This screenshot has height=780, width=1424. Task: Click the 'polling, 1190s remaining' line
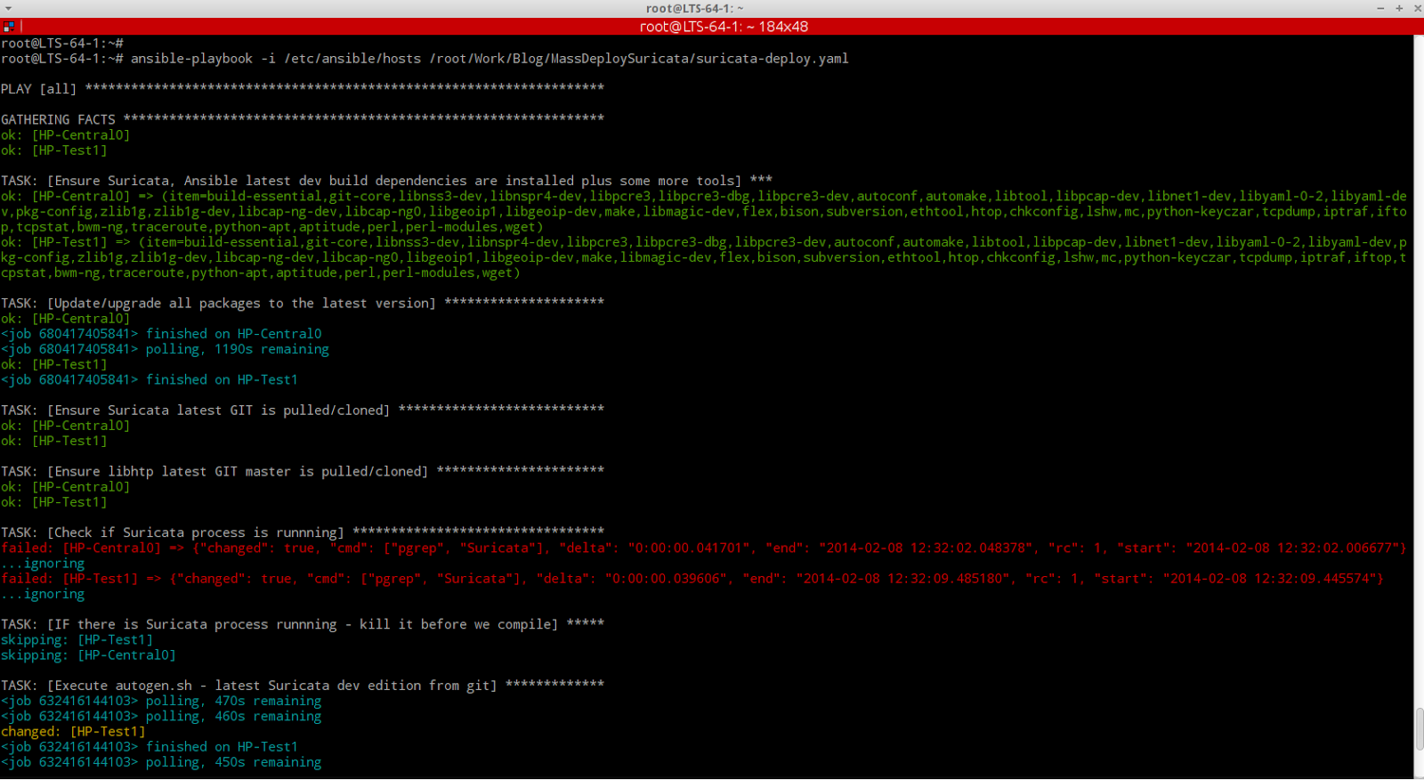point(165,349)
